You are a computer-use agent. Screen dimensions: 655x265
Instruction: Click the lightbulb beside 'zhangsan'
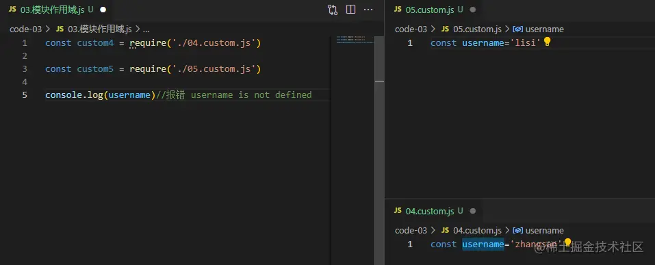click(x=567, y=242)
